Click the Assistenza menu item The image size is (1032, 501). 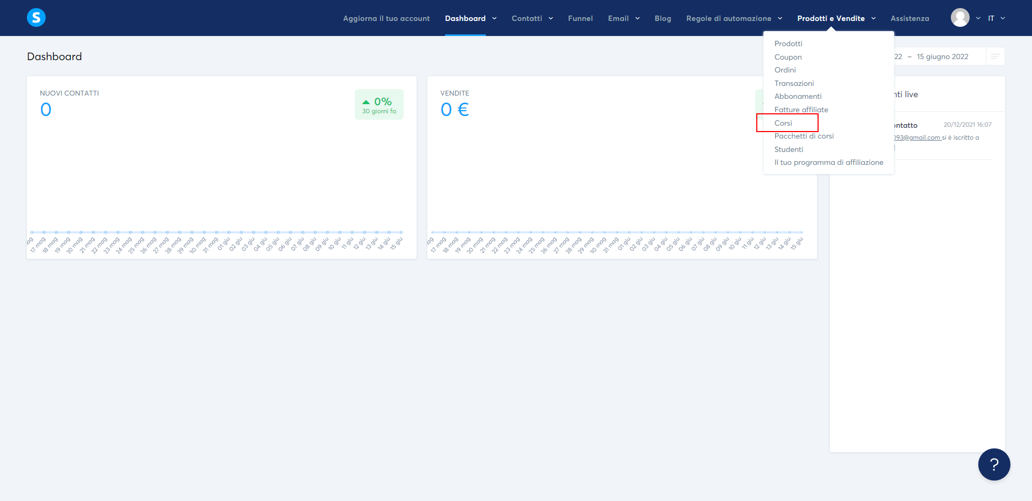coord(909,18)
